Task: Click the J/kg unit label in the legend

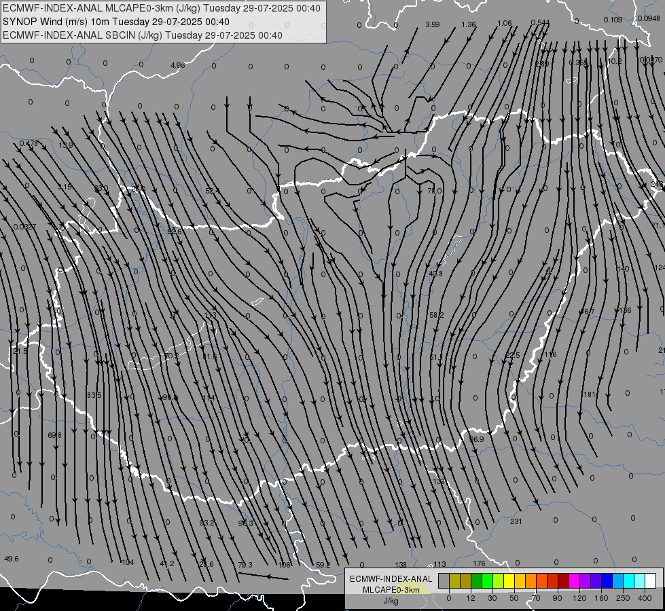Action: click(x=391, y=601)
